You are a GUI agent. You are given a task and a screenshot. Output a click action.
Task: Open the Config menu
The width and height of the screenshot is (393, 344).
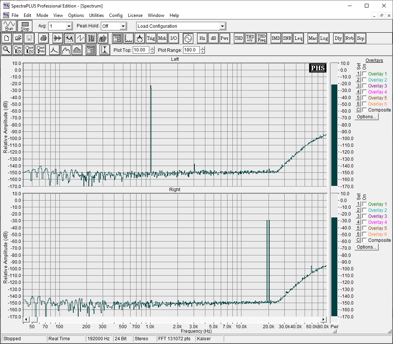116,15
